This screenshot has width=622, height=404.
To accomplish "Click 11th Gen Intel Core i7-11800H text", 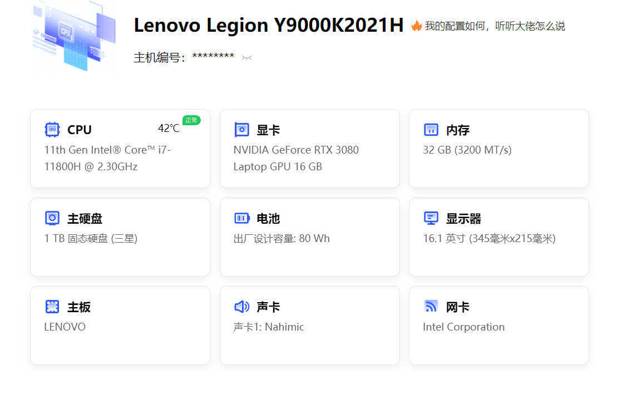I will 107,158.
